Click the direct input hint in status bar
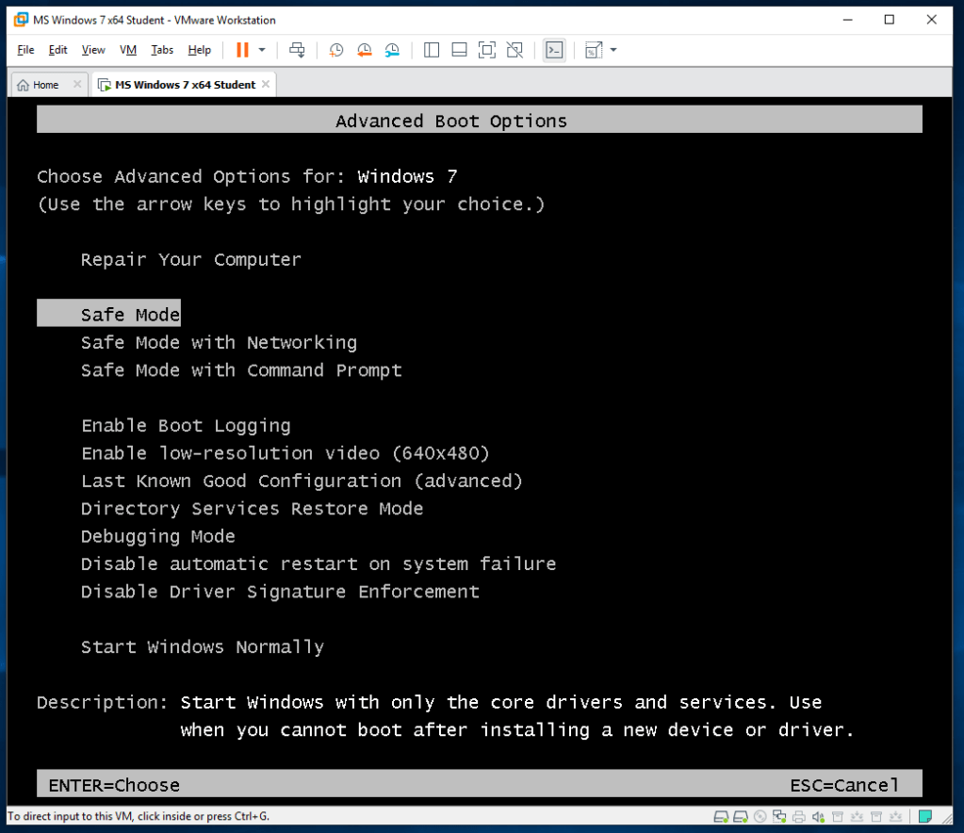The width and height of the screenshot is (964, 833). coord(139,816)
